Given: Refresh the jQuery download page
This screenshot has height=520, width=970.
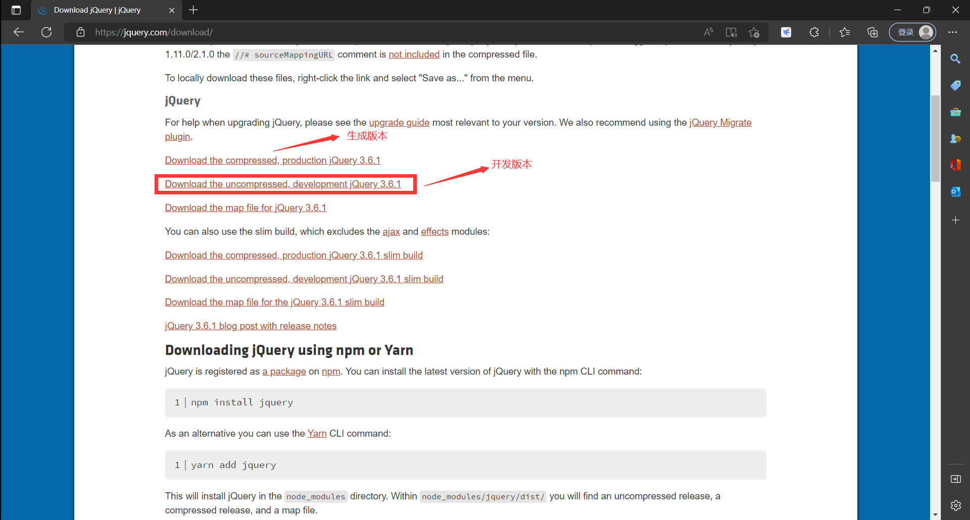Looking at the screenshot, I should coord(46,32).
